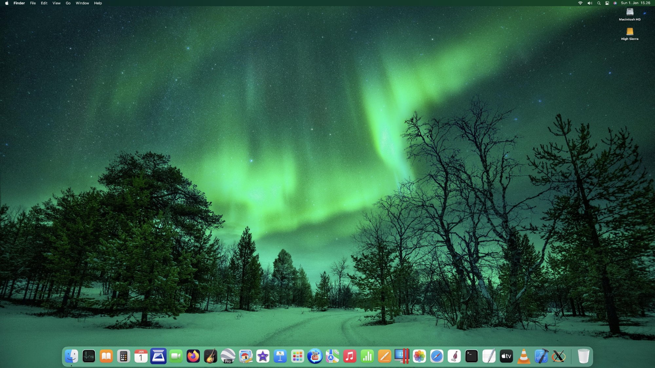Open Control Center in menu bar
The width and height of the screenshot is (655, 368).
[607, 3]
